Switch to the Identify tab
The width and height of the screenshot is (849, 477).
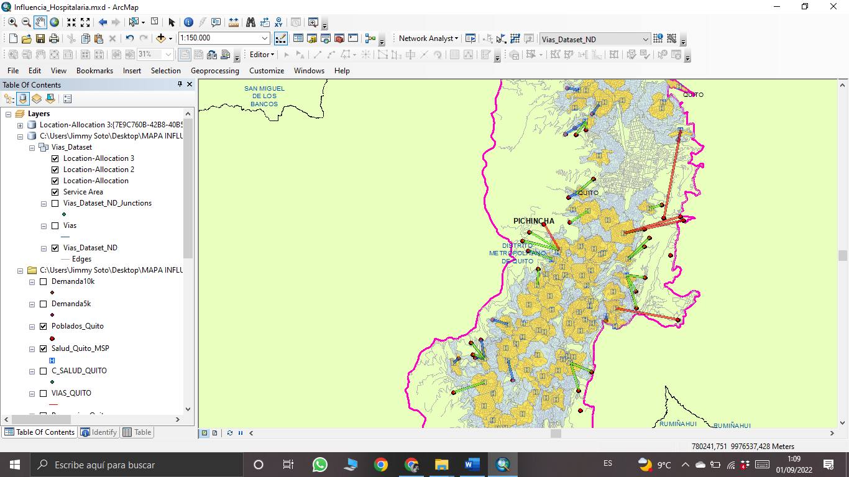(99, 432)
